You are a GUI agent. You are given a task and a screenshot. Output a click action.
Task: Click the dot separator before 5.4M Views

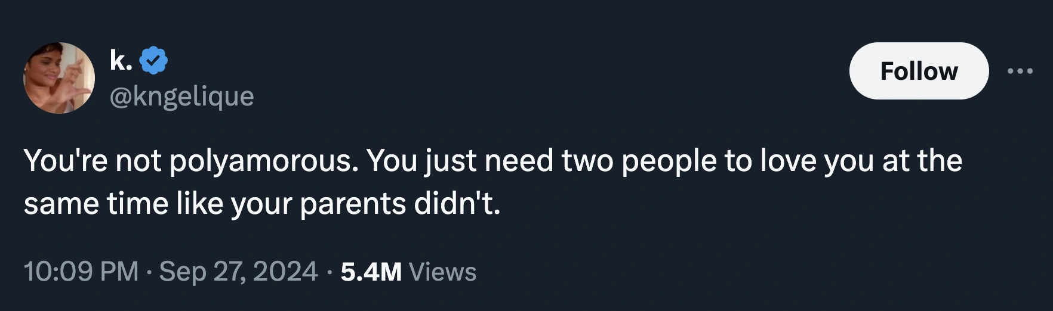coord(329,272)
